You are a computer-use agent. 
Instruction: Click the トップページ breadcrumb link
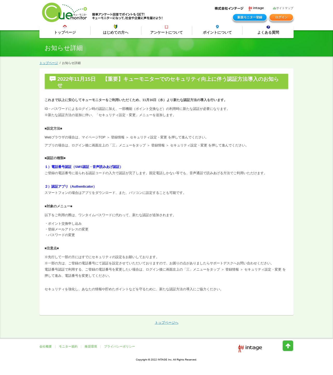tap(49, 63)
